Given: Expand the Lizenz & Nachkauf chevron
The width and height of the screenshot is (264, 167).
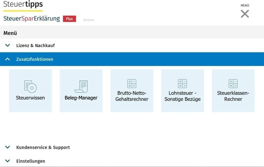Looking at the screenshot, I should 8,45.
